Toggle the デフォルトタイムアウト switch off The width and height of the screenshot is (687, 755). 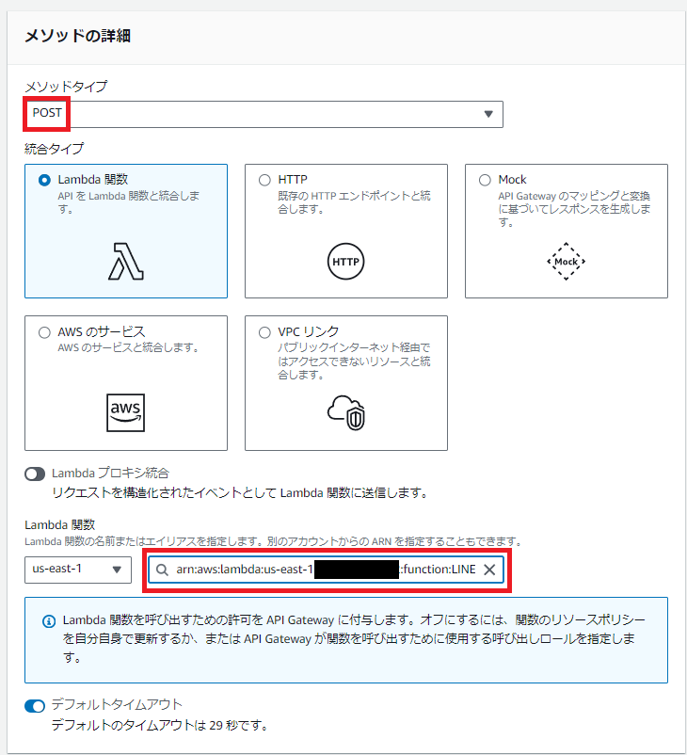35,706
